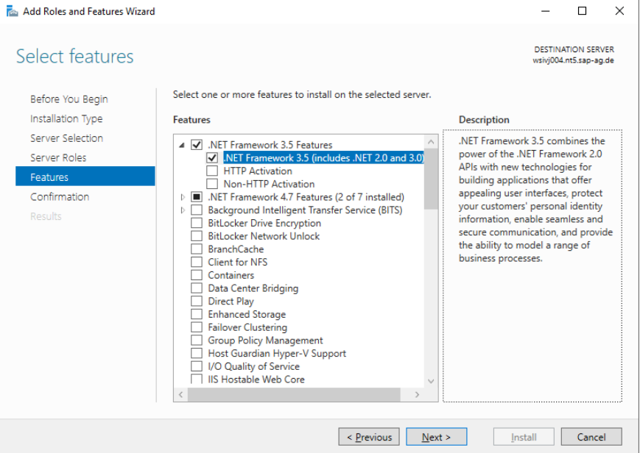Click the features list scroll-down arrow

click(431, 380)
